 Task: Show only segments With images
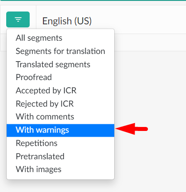[60, 169]
